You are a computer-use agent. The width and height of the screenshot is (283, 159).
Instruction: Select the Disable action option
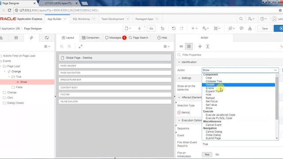[x=238, y=84]
